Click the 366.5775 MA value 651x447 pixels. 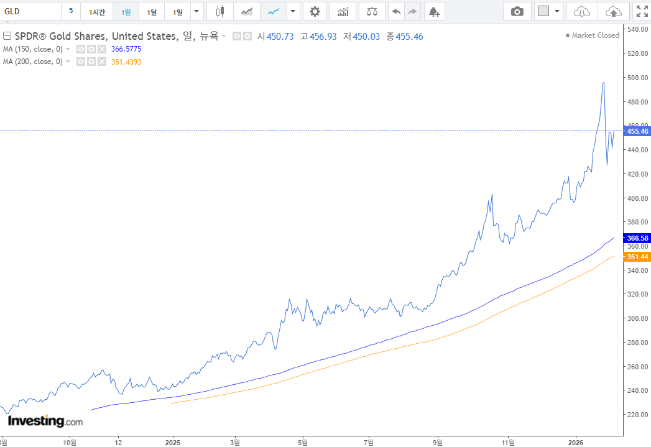point(126,49)
